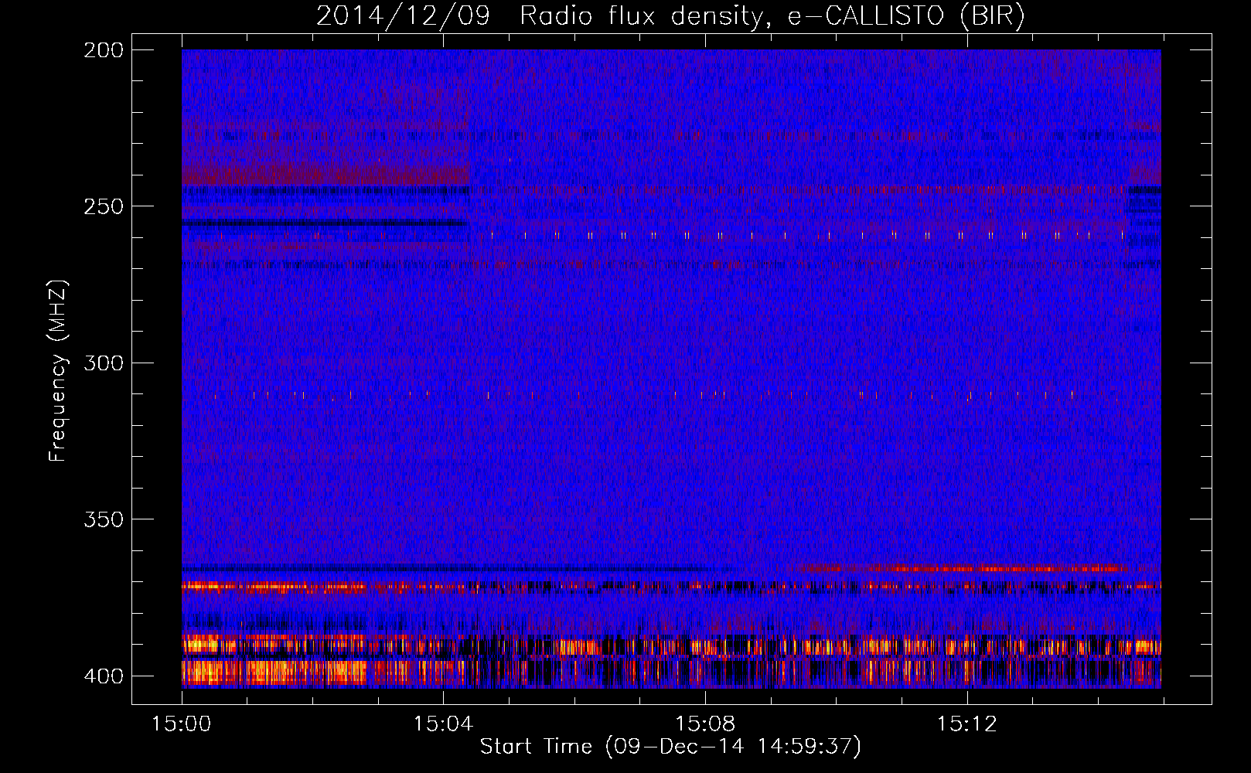Click the "15:04" time tick label
Screen dimensions: 1251x773
443,724
